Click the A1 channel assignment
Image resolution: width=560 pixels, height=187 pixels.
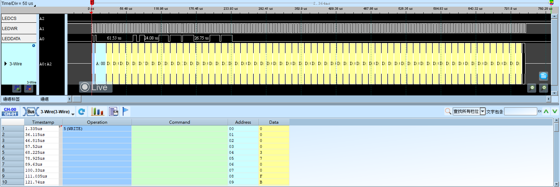pos(42,29)
